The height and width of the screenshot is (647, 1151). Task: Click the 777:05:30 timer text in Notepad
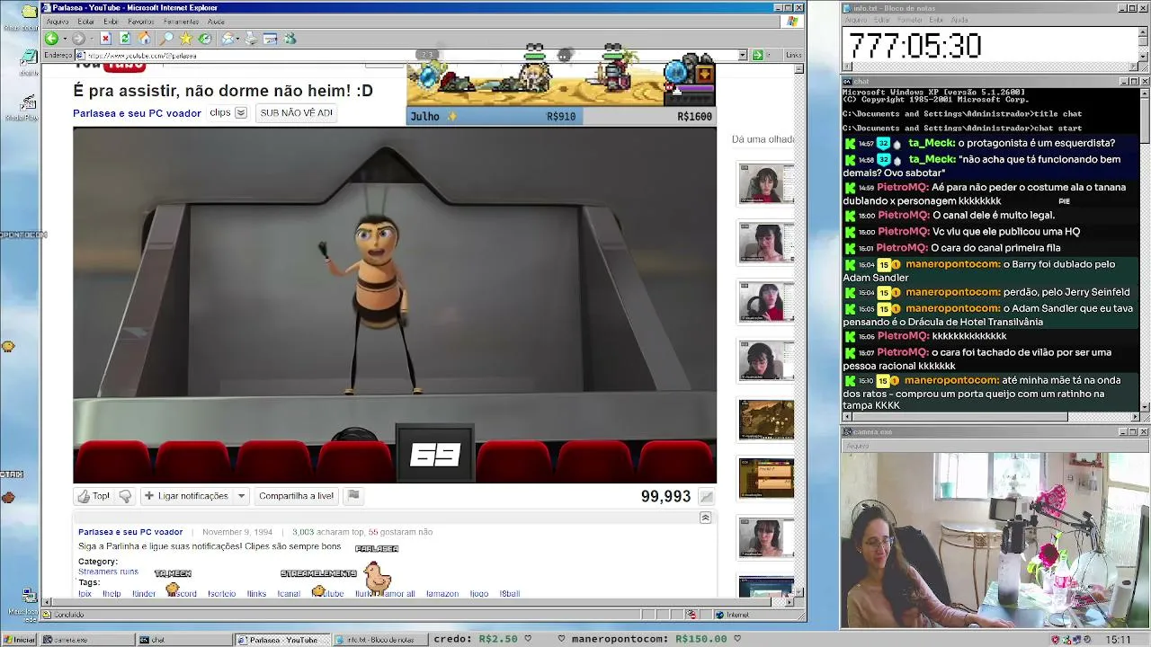tap(915, 46)
